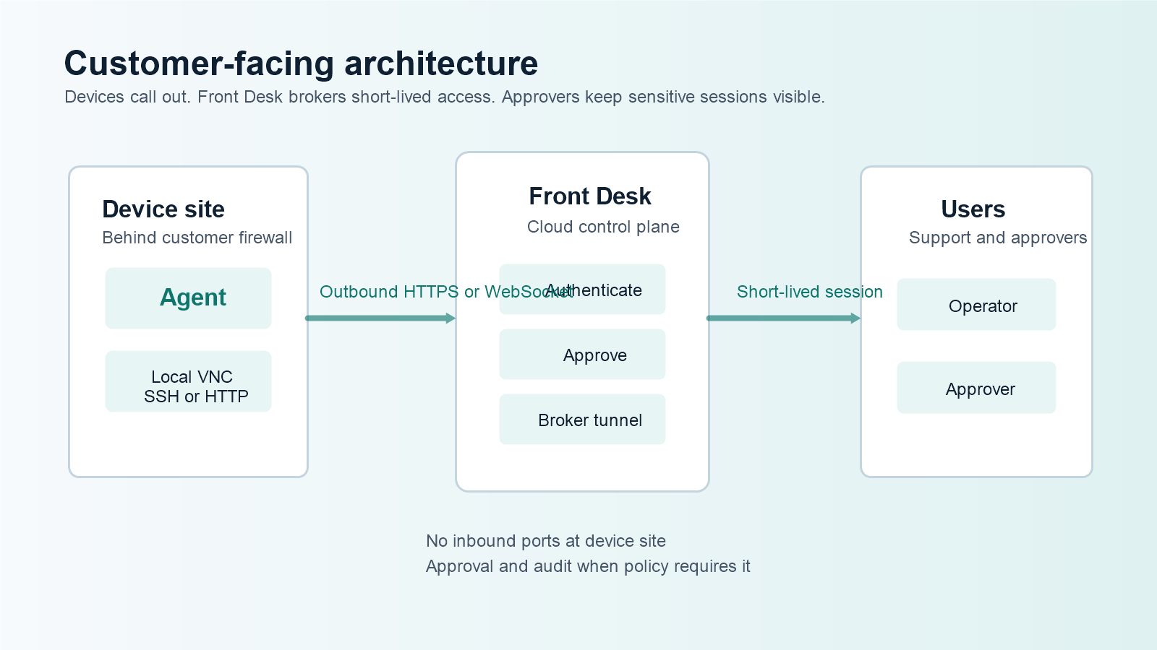This screenshot has height=650, width=1157.
Task: Select the 'Short-lived session' label
Action: pos(810,292)
